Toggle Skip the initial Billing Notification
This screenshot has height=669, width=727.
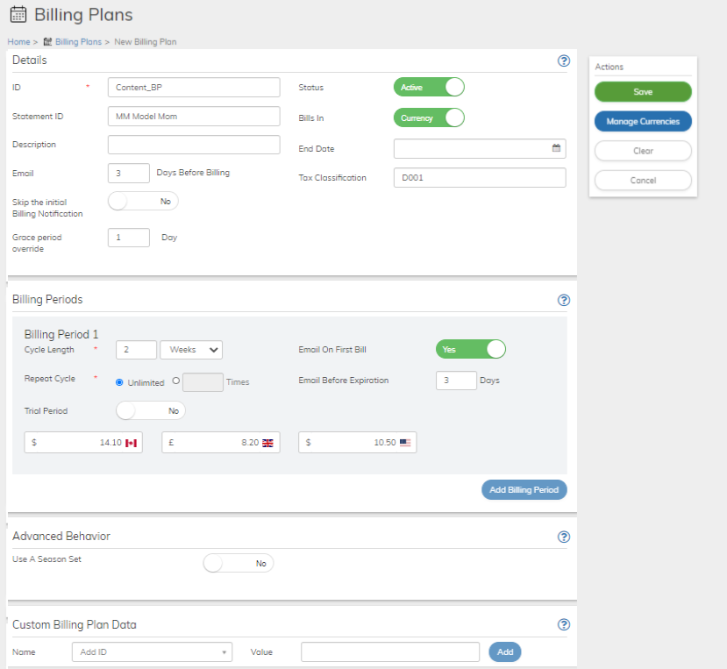pyautogui.click(x=143, y=201)
